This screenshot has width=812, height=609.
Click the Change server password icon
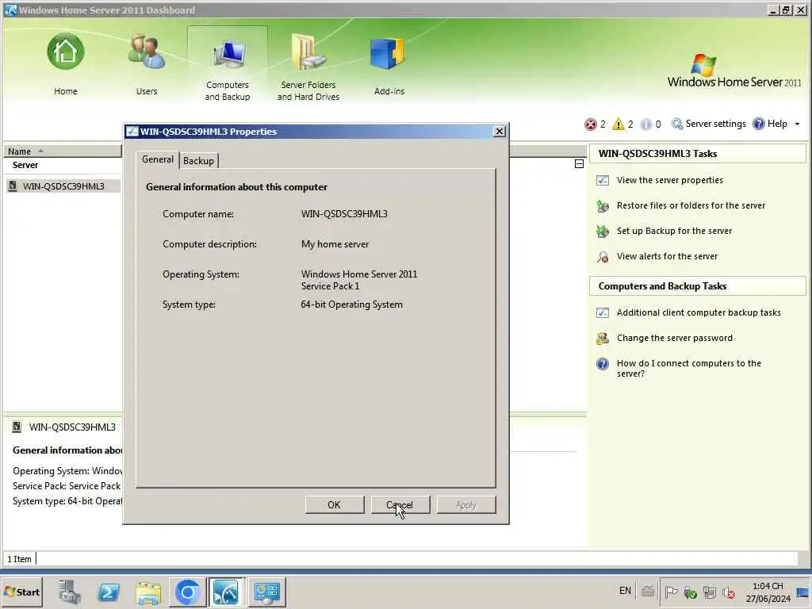(603, 339)
